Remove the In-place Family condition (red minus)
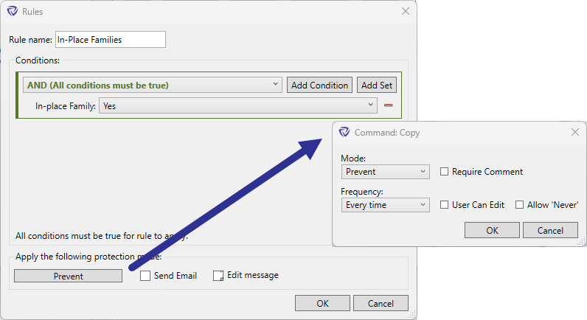 388,105
